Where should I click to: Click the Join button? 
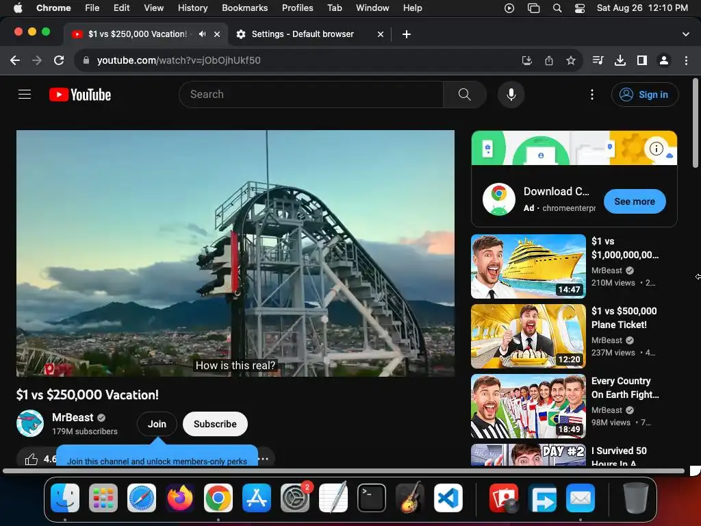[157, 424]
